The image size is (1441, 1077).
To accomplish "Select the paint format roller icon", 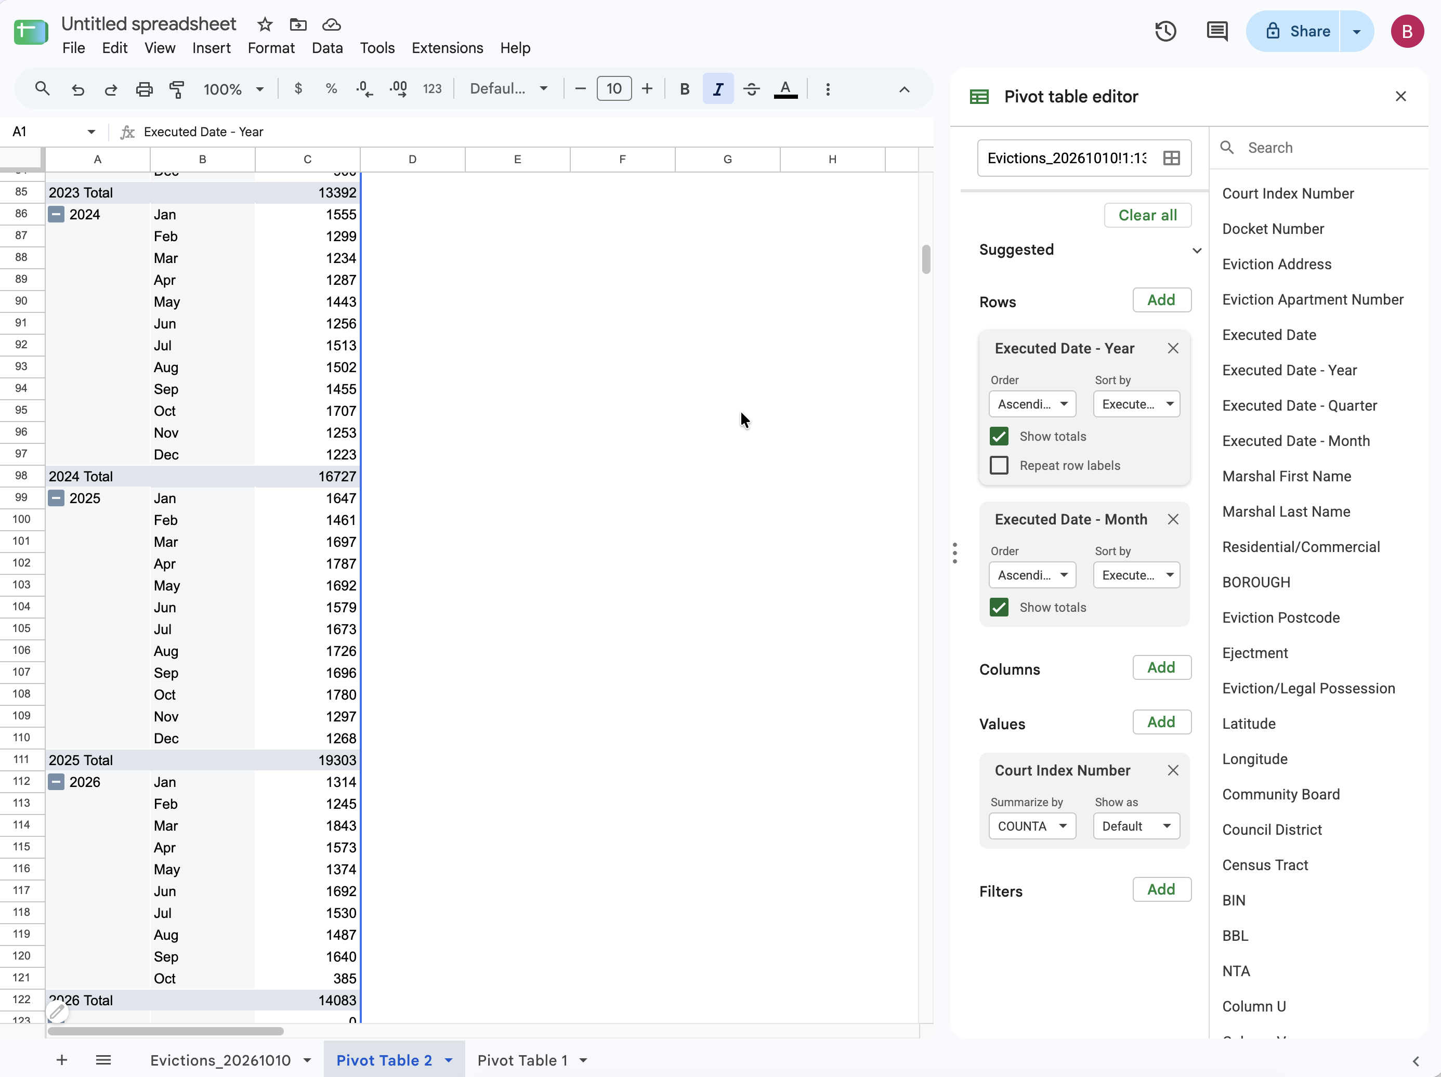I will click(177, 89).
